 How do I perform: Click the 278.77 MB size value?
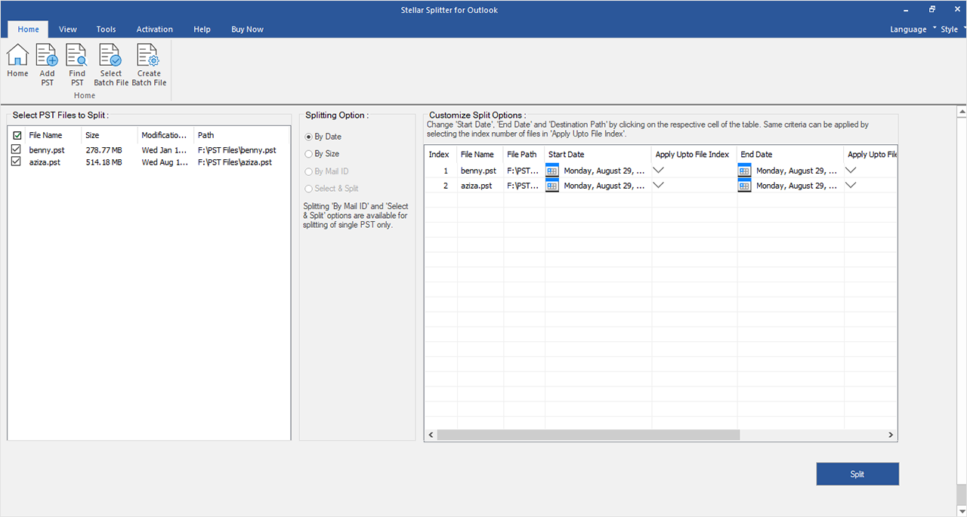click(103, 150)
